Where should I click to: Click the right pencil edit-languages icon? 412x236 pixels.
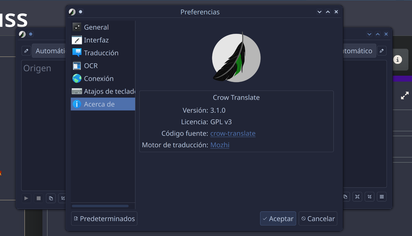click(382, 51)
